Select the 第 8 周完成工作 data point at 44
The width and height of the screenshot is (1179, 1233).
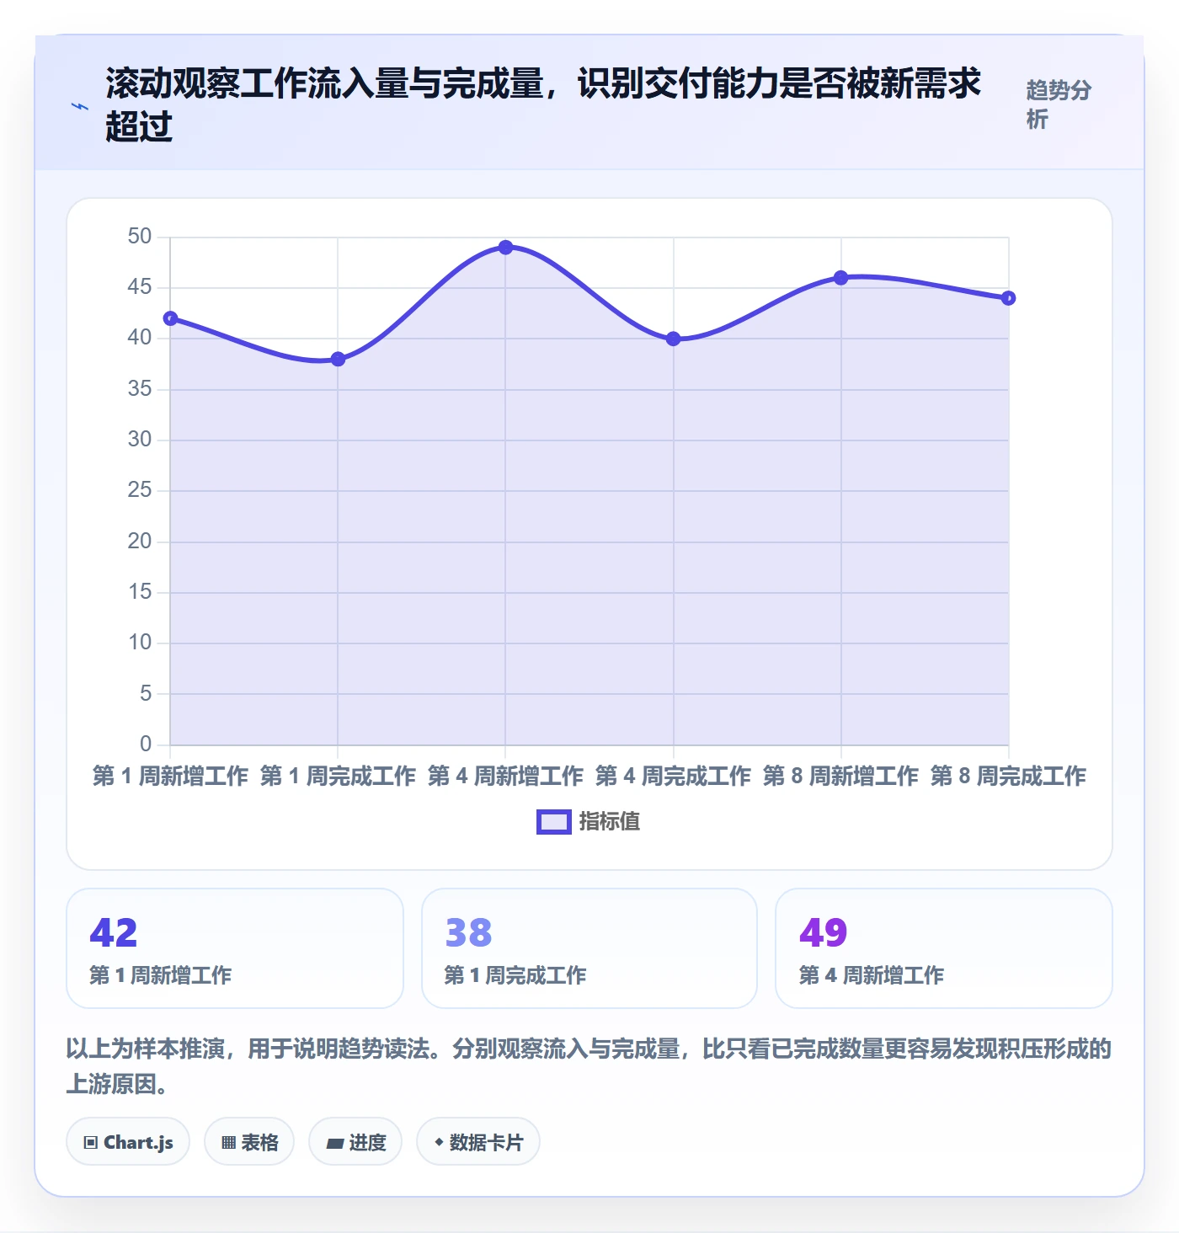tap(1008, 298)
